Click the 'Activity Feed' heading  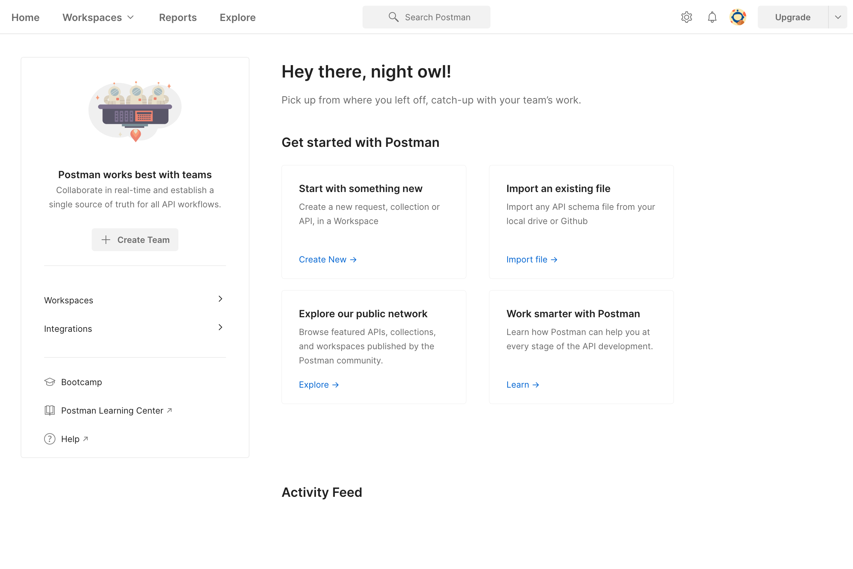click(x=322, y=493)
